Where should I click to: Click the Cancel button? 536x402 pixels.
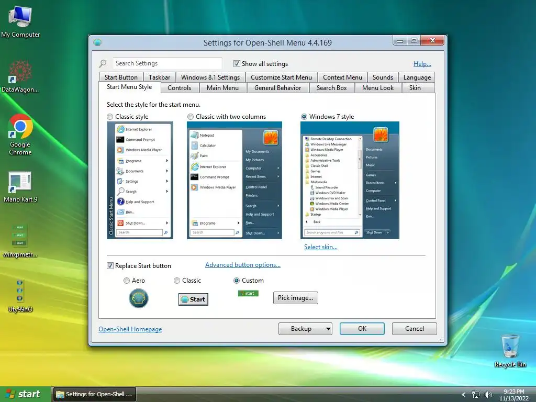click(415, 329)
